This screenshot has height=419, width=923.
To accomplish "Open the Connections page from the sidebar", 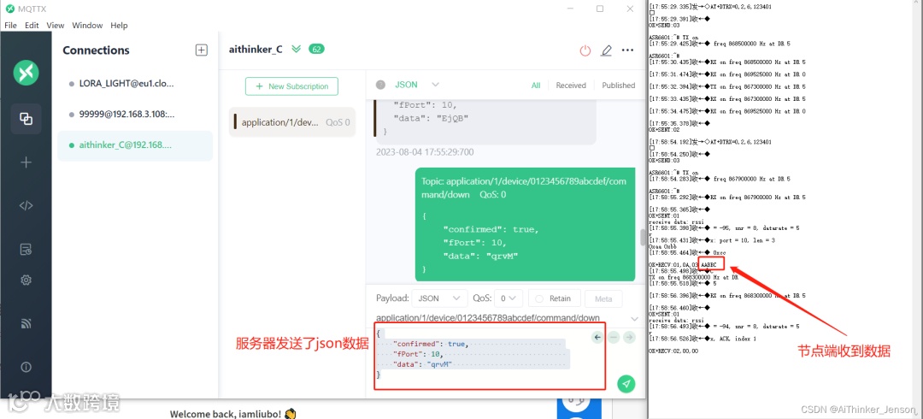I will (26, 119).
